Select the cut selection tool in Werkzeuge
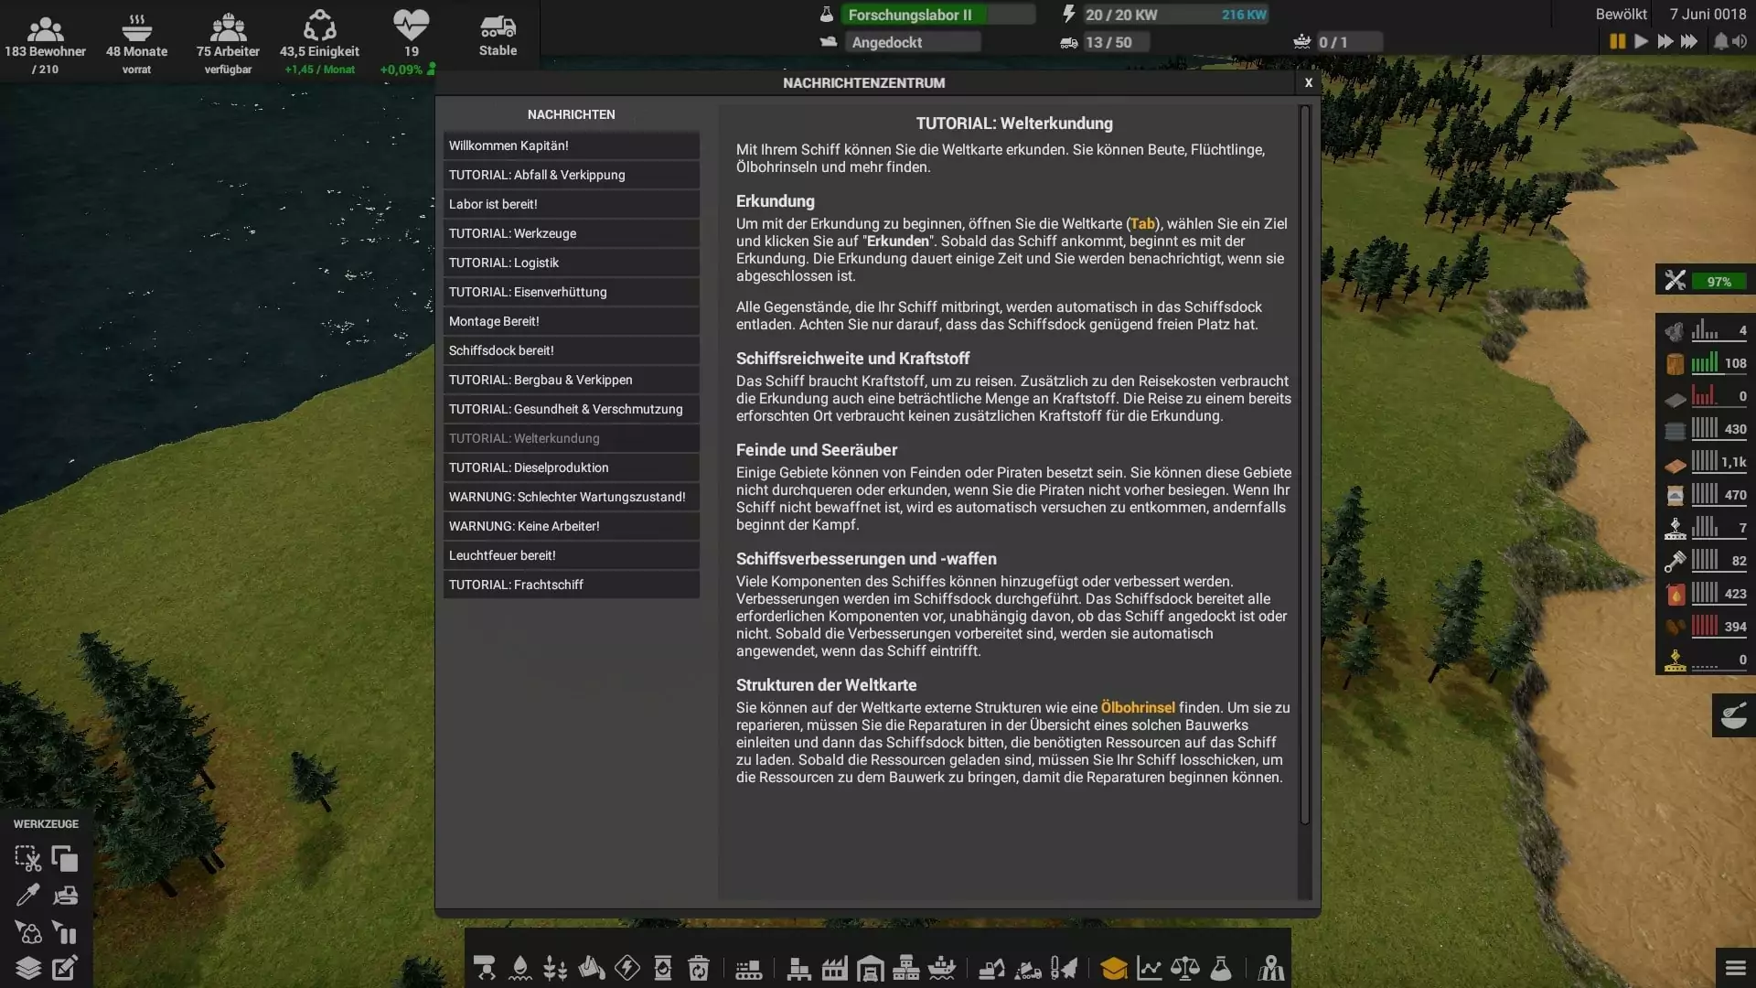 coord(27,858)
